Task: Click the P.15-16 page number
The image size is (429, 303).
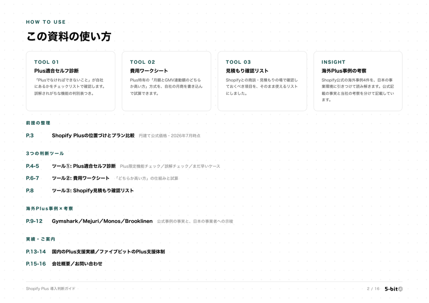Action: [36, 263]
